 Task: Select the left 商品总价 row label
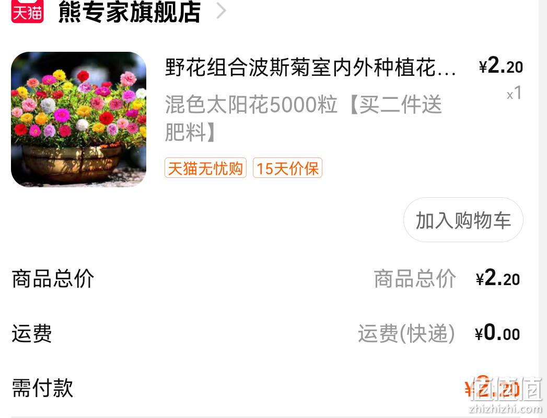53,279
